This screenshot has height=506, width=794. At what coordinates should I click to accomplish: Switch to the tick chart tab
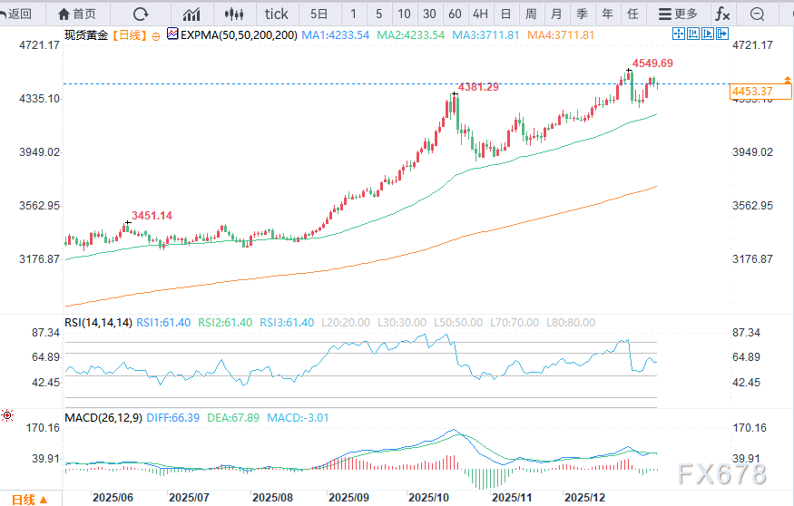tap(276, 14)
